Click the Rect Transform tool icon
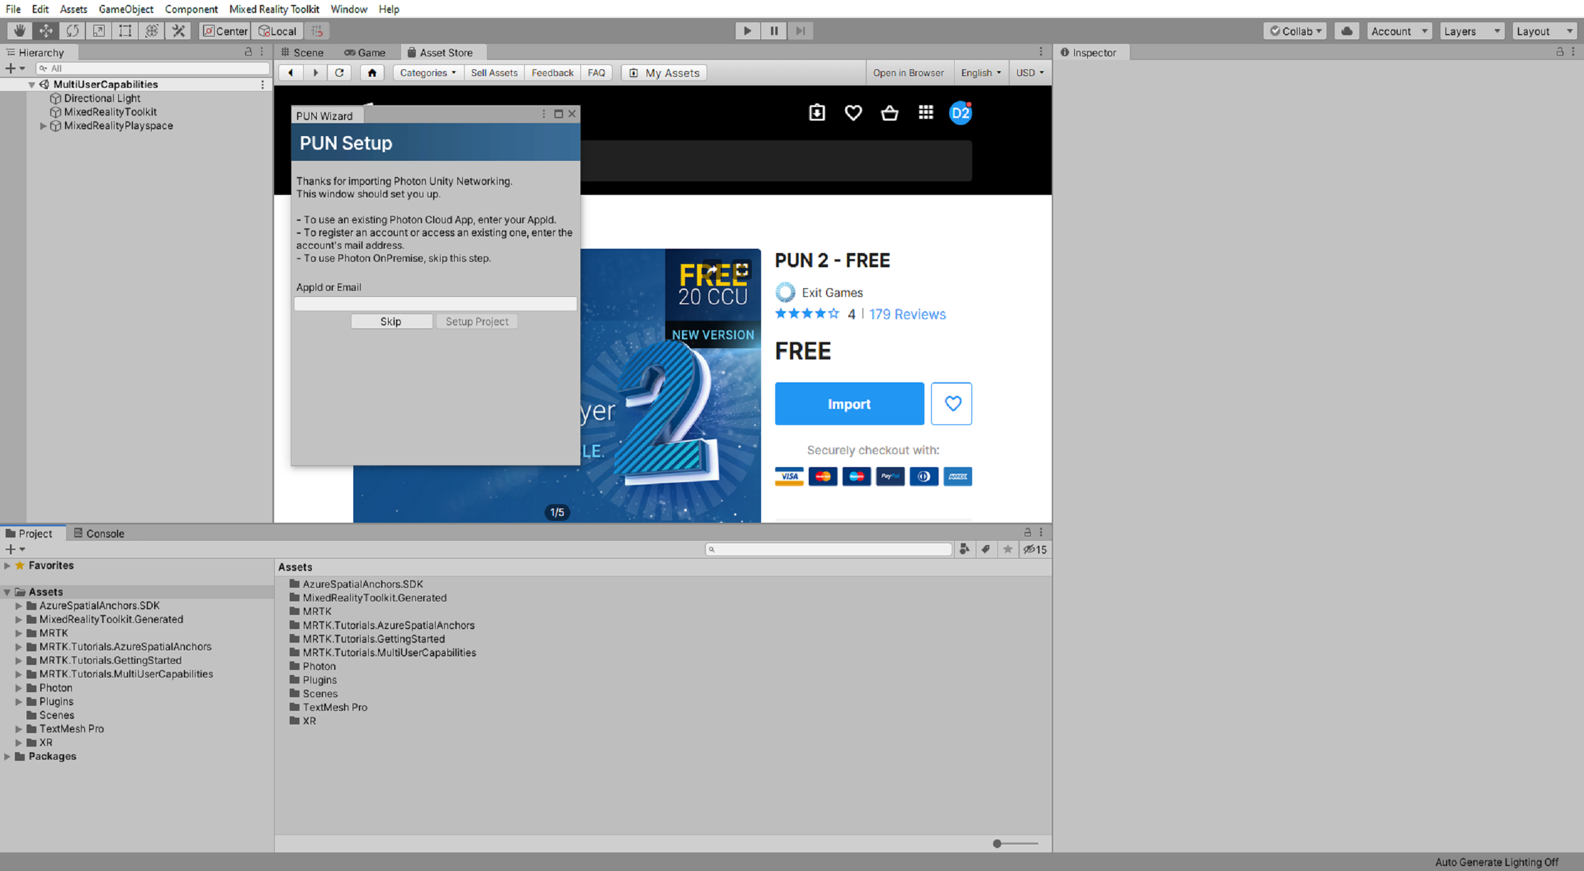1584x871 pixels. (x=123, y=31)
